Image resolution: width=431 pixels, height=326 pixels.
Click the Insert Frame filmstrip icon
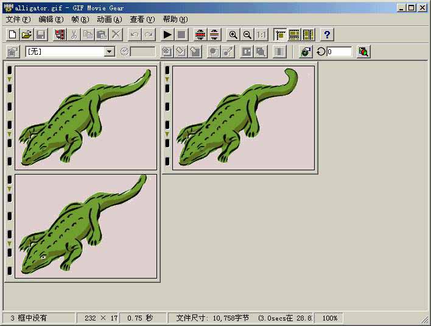59,35
